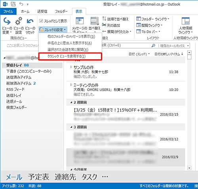Screen dimensions: 198x189
Task: Click the message list scroll up arrow
Action: (189, 53)
